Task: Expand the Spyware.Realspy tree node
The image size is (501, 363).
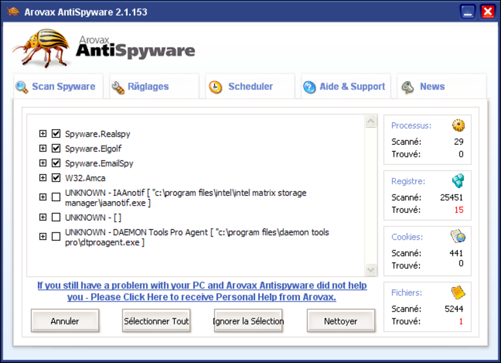Action: pyautogui.click(x=43, y=133)
